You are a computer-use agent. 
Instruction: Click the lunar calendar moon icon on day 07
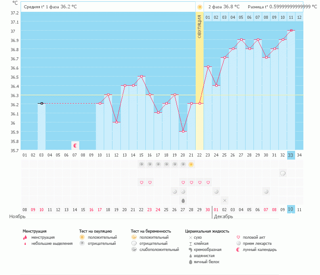75,145
